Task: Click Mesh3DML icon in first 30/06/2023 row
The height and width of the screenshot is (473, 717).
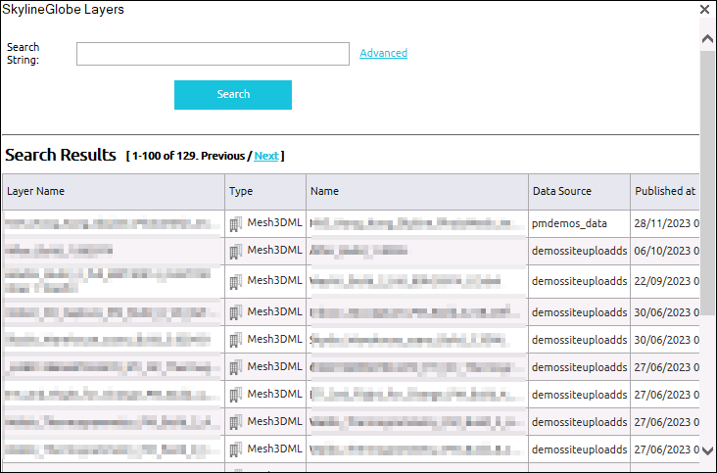Action: 235,311
